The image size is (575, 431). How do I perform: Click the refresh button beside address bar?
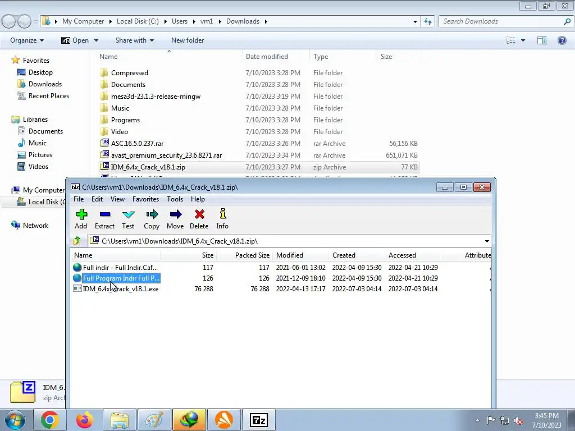point(427,21)
